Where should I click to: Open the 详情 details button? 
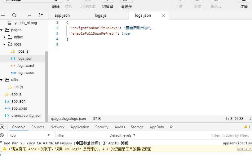point(244,7)
